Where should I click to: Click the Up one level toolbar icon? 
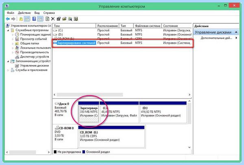coord(21,19)
